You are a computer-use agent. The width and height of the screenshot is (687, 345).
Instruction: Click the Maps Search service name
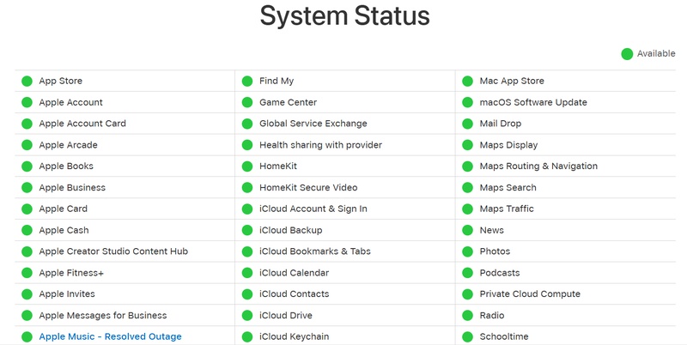pyautogui.click(x=508, y=187)
